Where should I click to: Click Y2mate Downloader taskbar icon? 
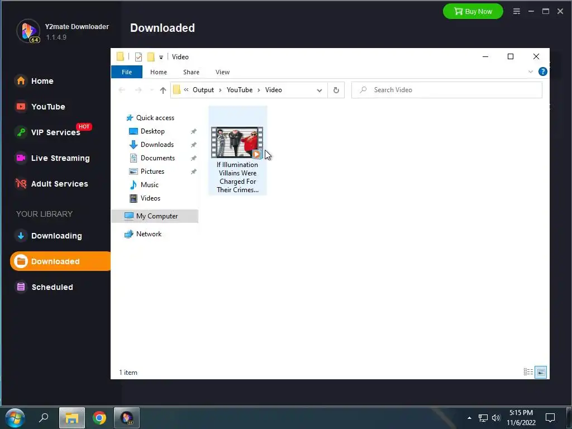pyautogui.click(x=127, y=418)
